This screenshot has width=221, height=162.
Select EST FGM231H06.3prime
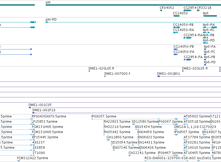tap(48, 127)
